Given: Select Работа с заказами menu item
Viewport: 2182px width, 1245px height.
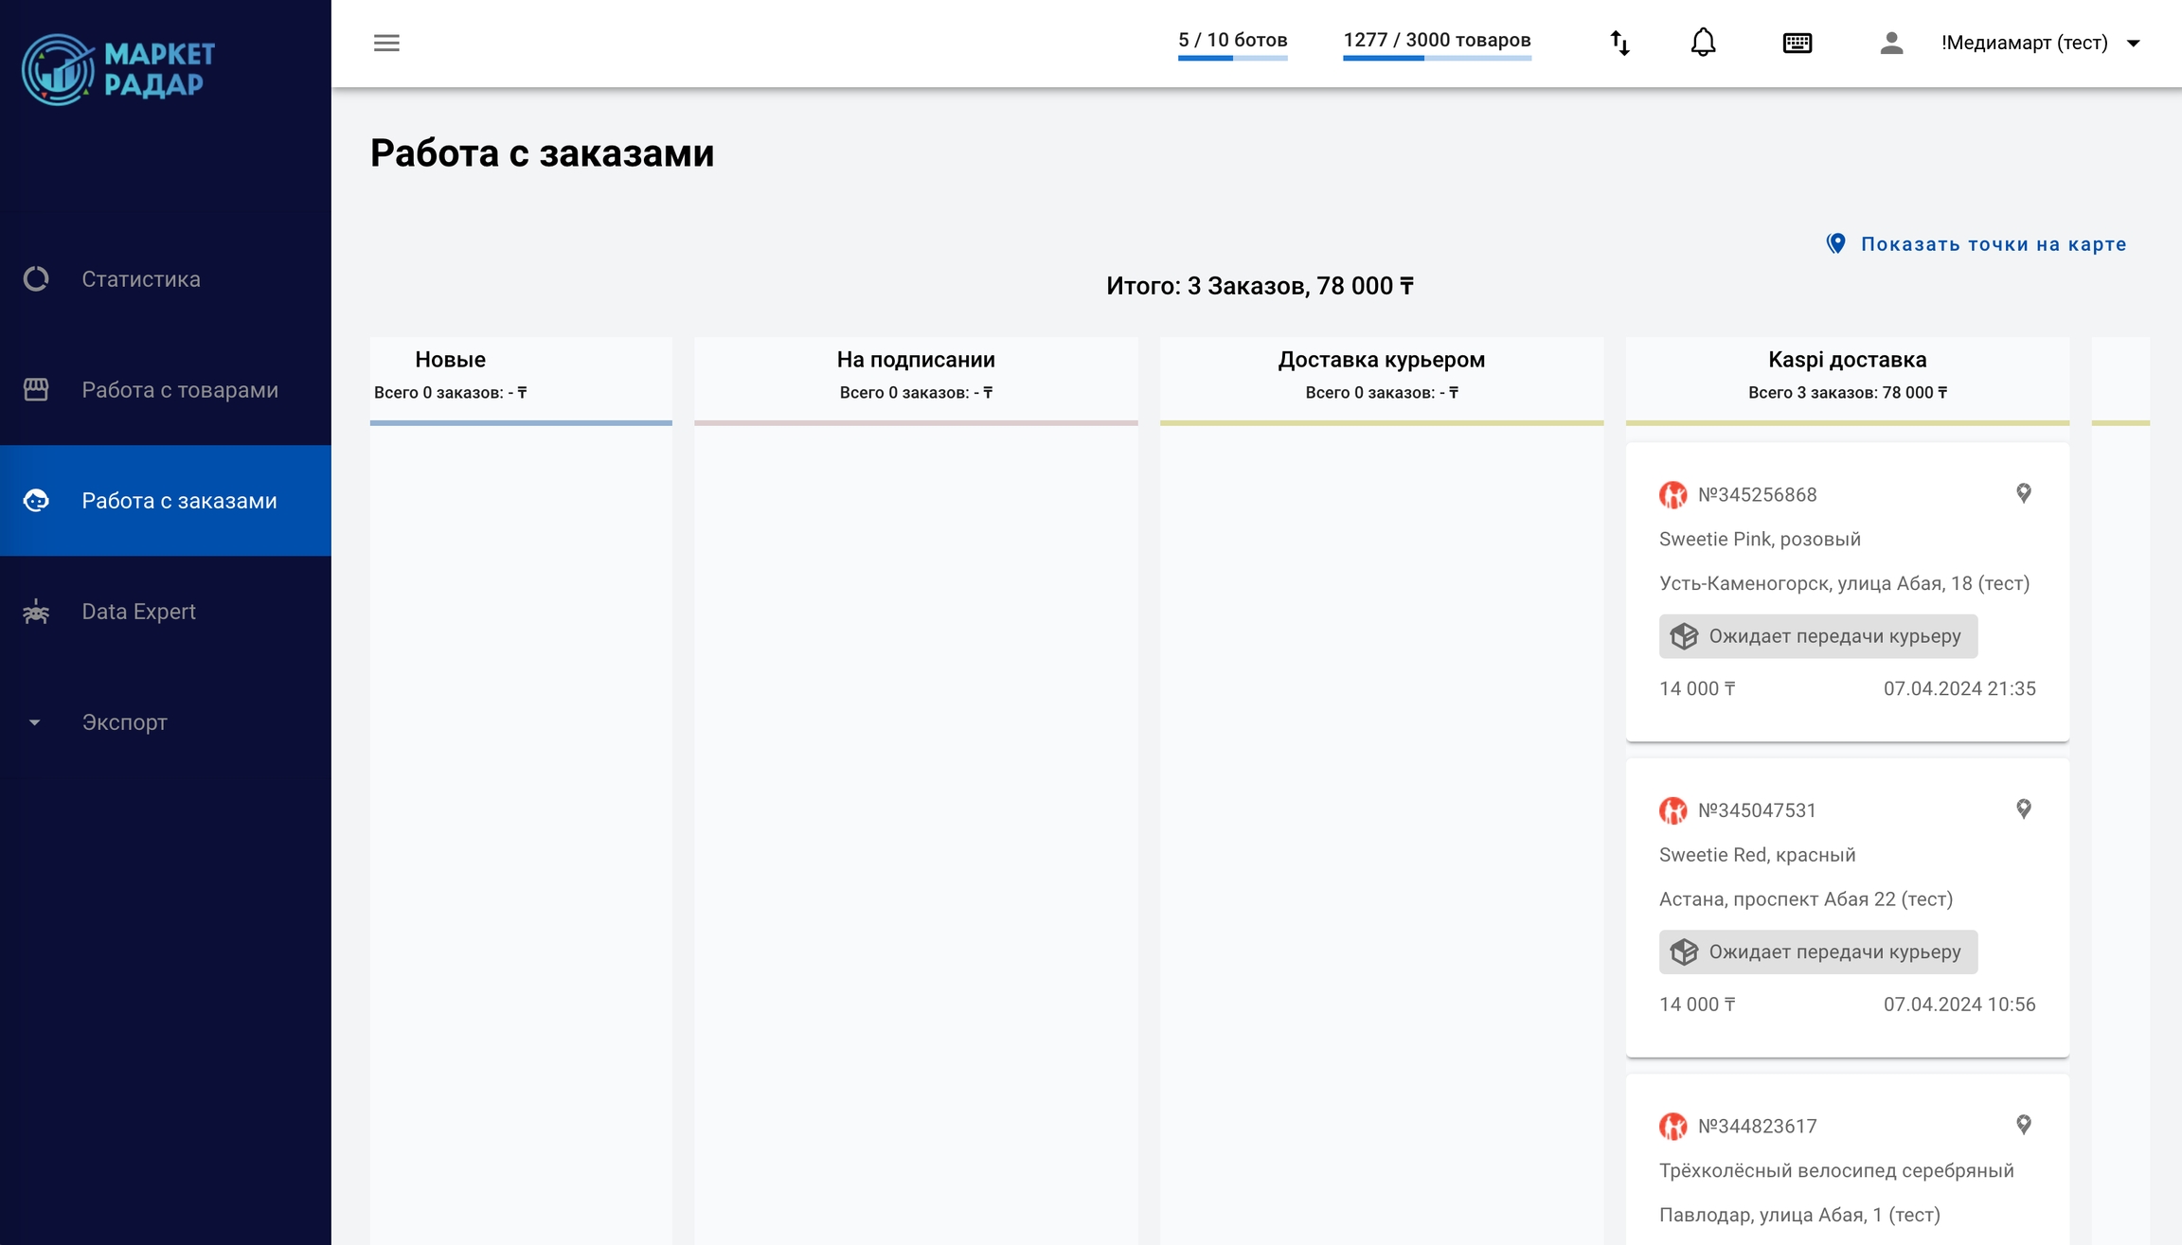Looking at the screenshot, I should 179,501.
